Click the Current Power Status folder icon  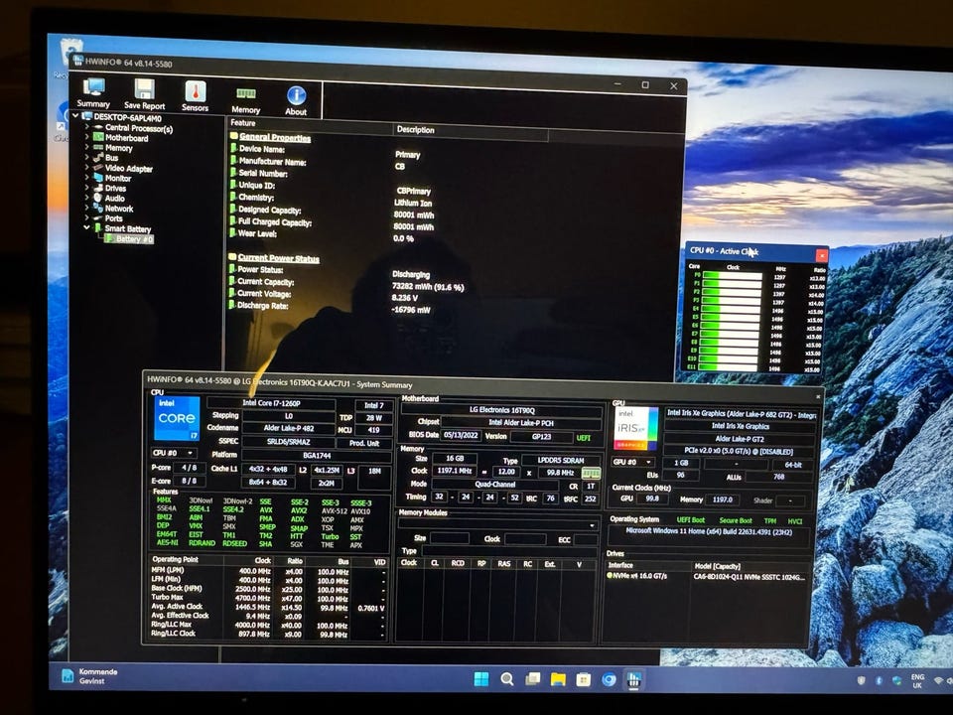click(232, 257)
